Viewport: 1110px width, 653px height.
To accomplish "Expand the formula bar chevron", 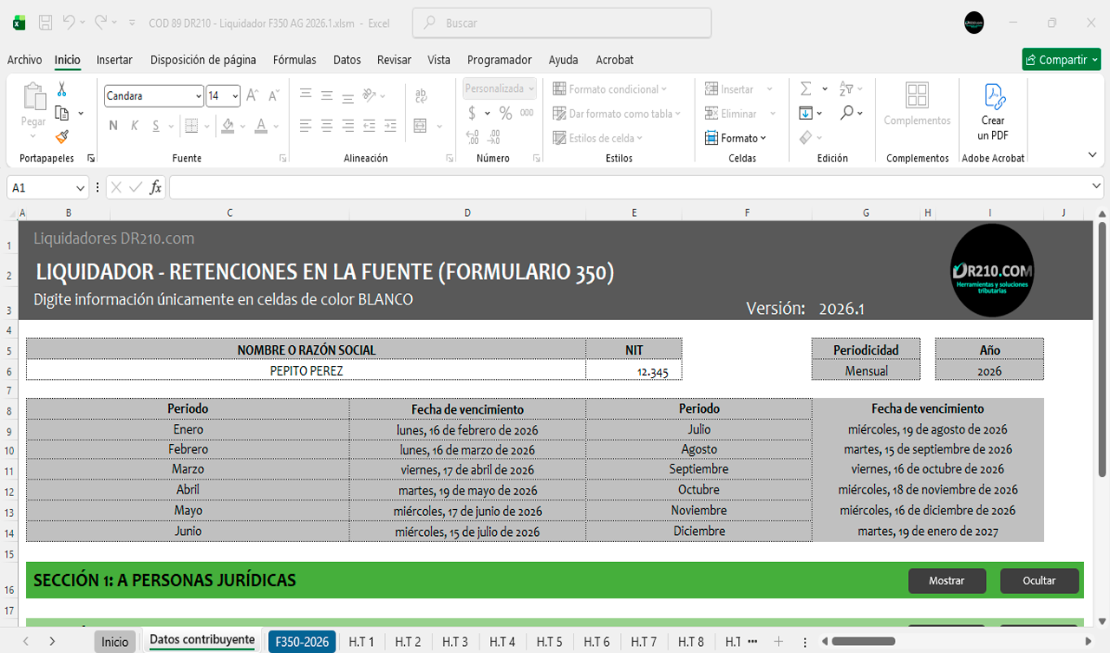I will tap(1097, 186).
